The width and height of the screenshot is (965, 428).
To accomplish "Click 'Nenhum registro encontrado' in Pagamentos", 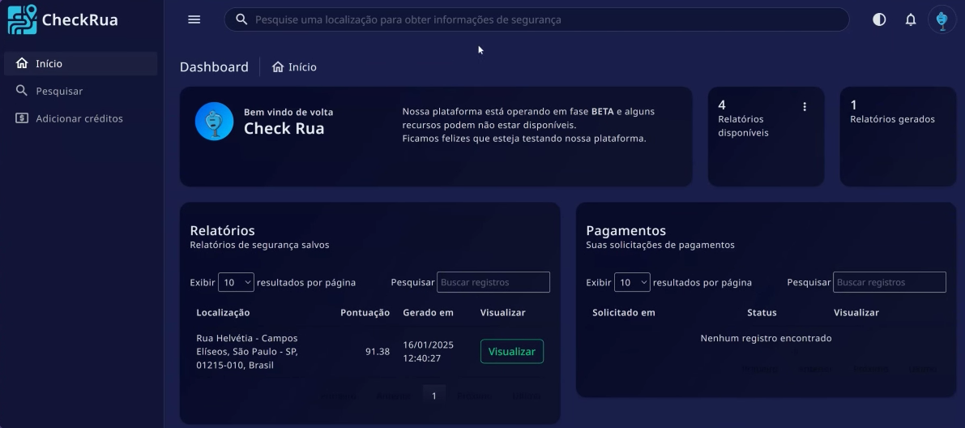I will tap(766, 338).
